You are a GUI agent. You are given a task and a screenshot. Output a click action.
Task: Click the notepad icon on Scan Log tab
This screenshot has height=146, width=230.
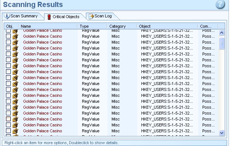point(91,16)
